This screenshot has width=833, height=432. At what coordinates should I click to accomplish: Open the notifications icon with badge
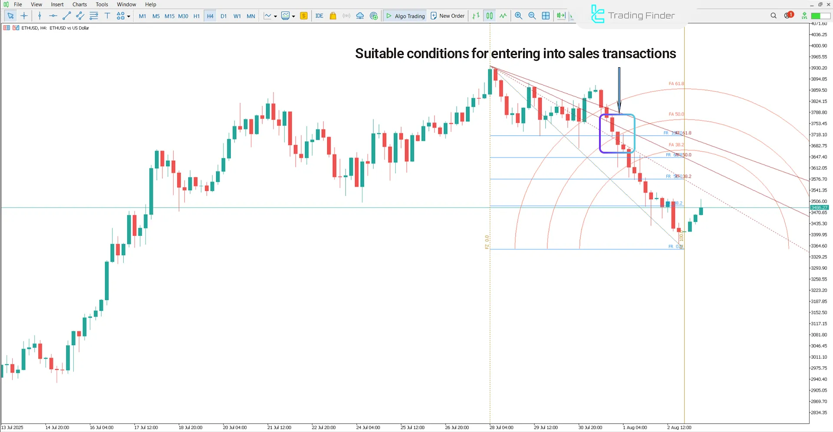[789, 15]
